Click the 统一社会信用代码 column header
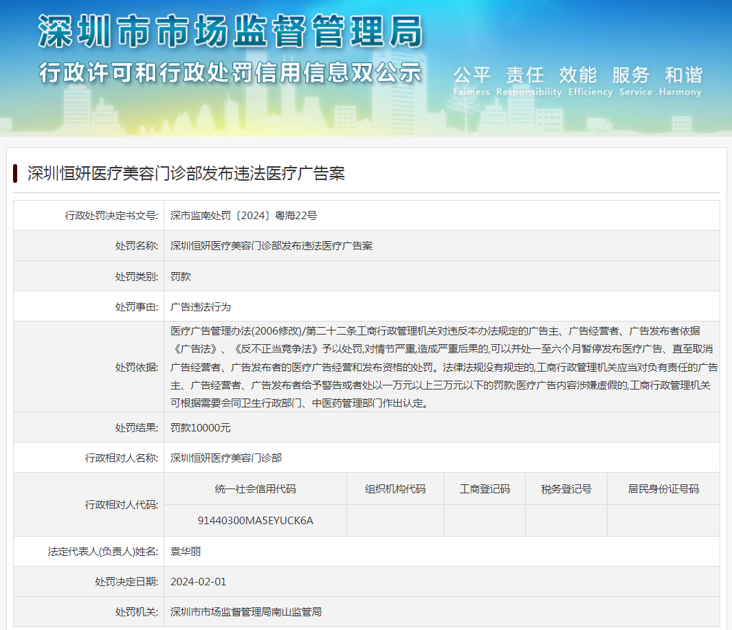Viewport: 732px width, 630px height. point(255,489)
